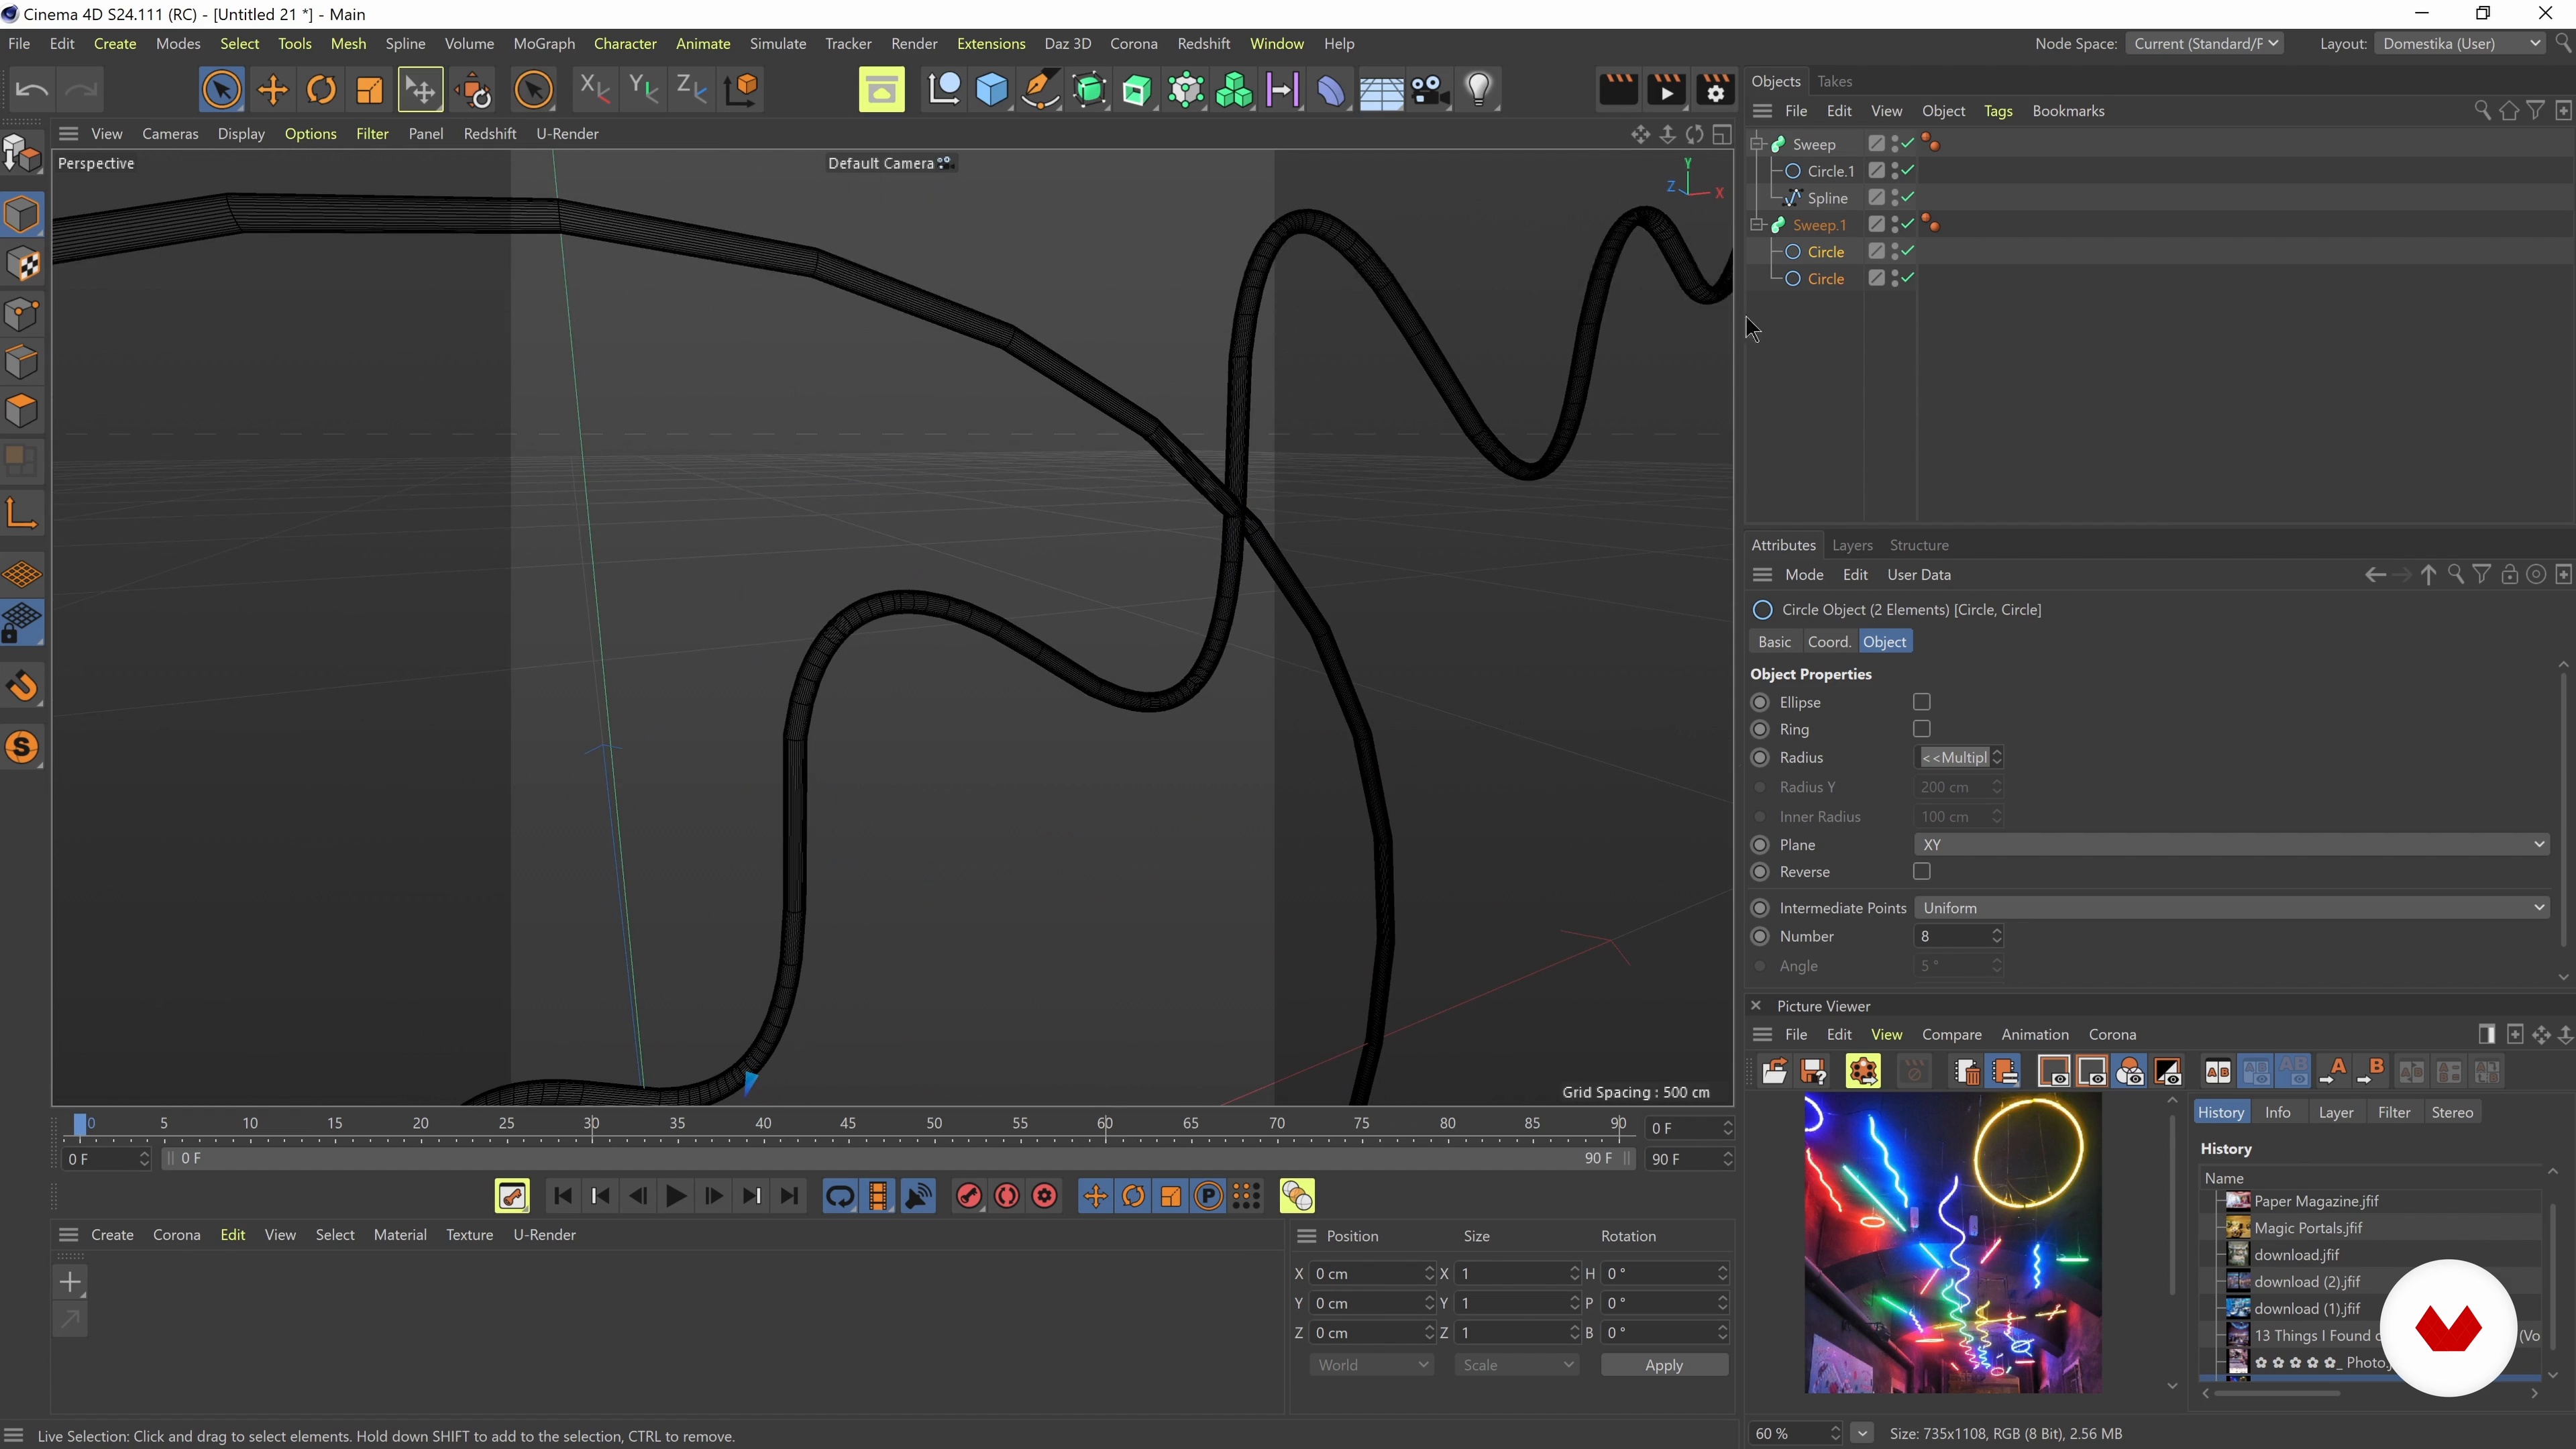Toggle Spline object enable checkmark

coord(1909,198)
